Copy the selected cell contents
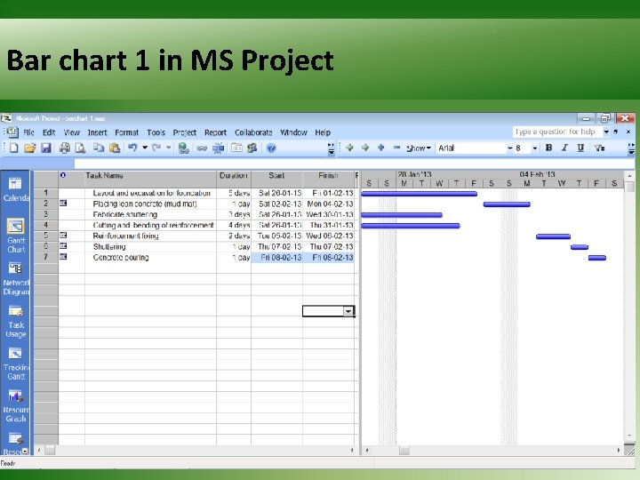The height and width of the screenshot is (480, 640). tap(99, 148)
